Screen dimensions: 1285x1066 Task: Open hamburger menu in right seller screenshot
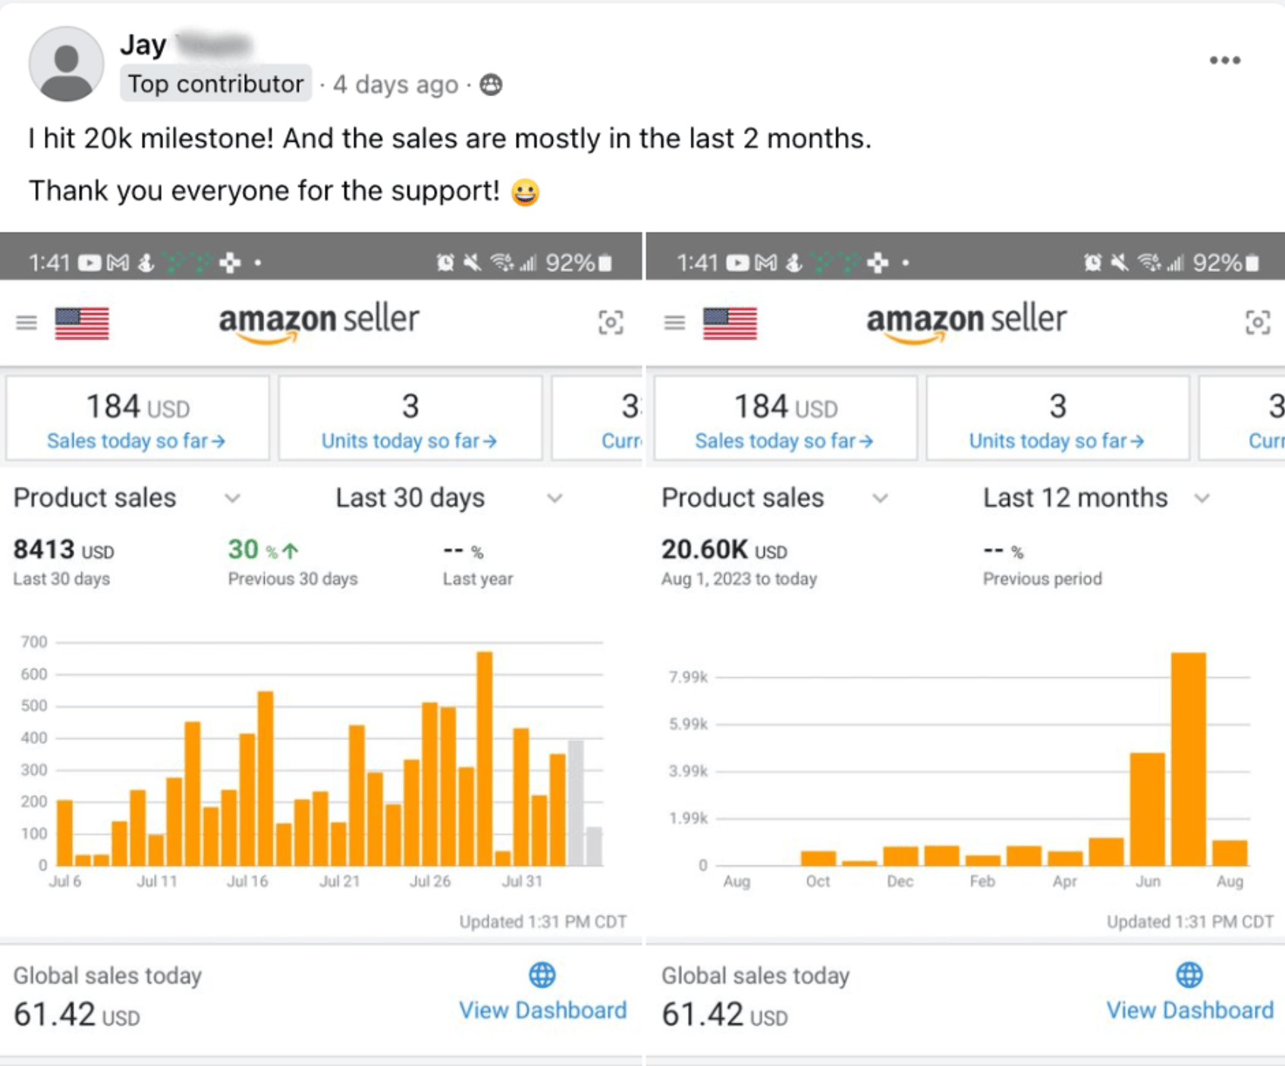click(x=674, y=323)
